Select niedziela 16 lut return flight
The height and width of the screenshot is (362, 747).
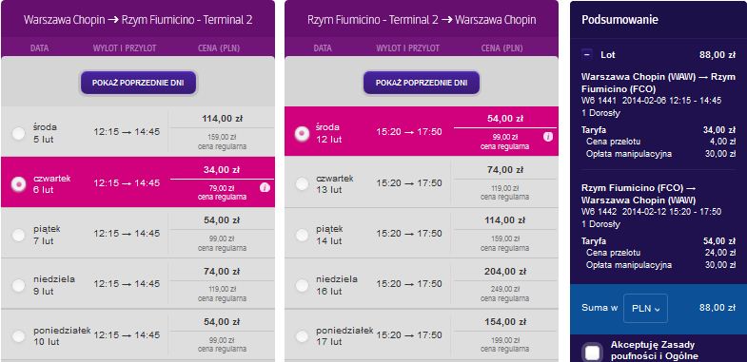(302, 285)
